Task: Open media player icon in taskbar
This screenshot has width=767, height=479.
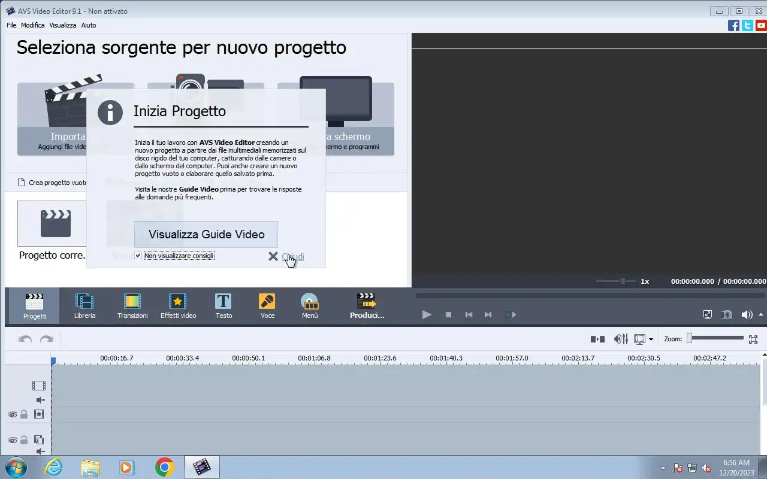Action: click(127, 467)
